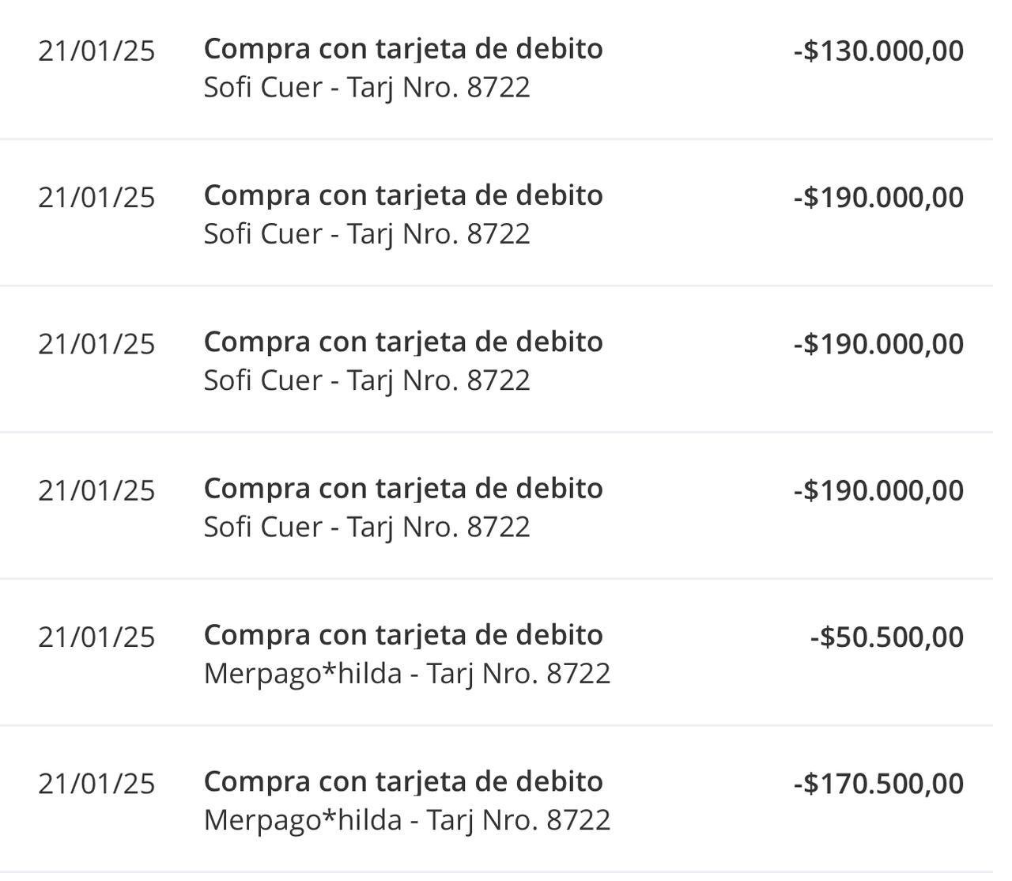Viewport: 1012px width, 881px height.
Task: Select the date of the third -$190.000,00 purchase
Action: (x=96, y=490)
